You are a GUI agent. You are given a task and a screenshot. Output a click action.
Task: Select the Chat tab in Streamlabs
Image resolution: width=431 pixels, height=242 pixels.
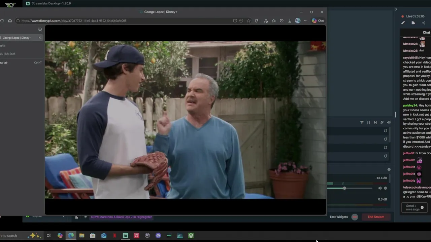[x=426, y=33]
